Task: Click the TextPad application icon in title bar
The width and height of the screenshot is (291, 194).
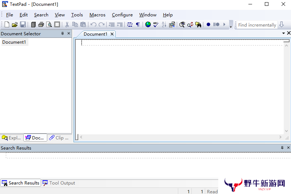Action: [5, 4]
